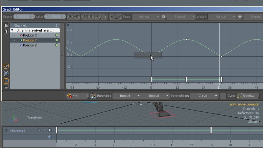Select the flat tangent slope icon

[x=84, y=17]
